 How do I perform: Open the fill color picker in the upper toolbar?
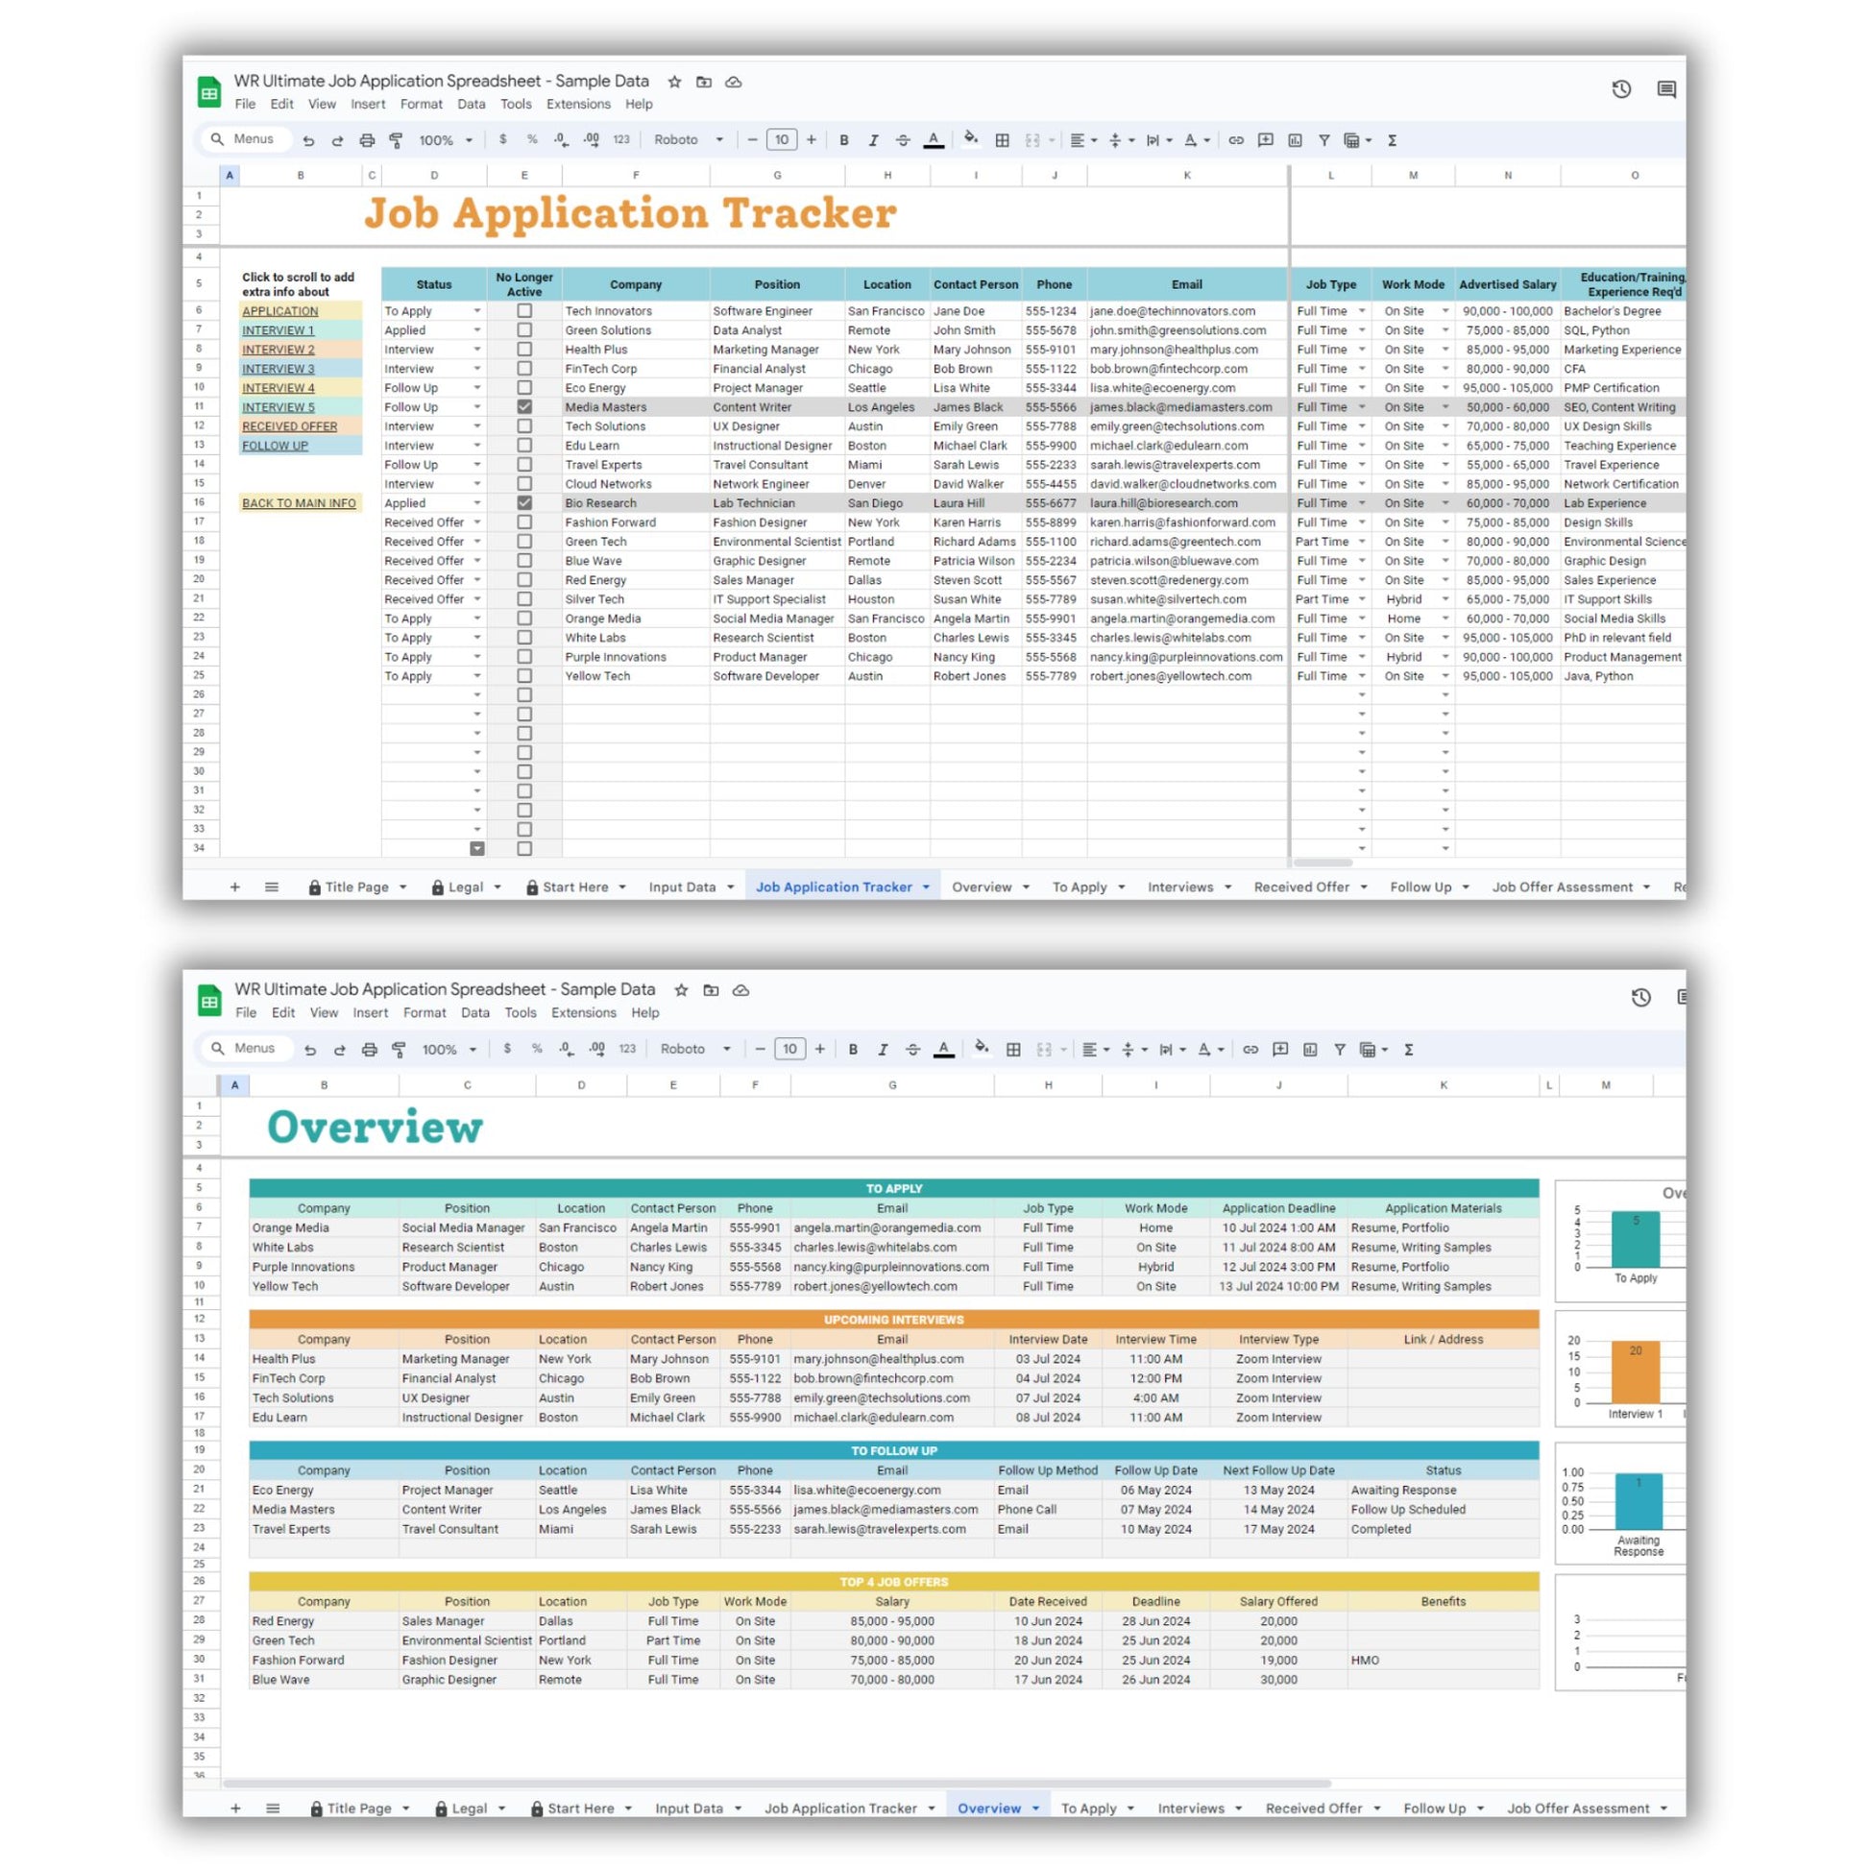(970, 140)
